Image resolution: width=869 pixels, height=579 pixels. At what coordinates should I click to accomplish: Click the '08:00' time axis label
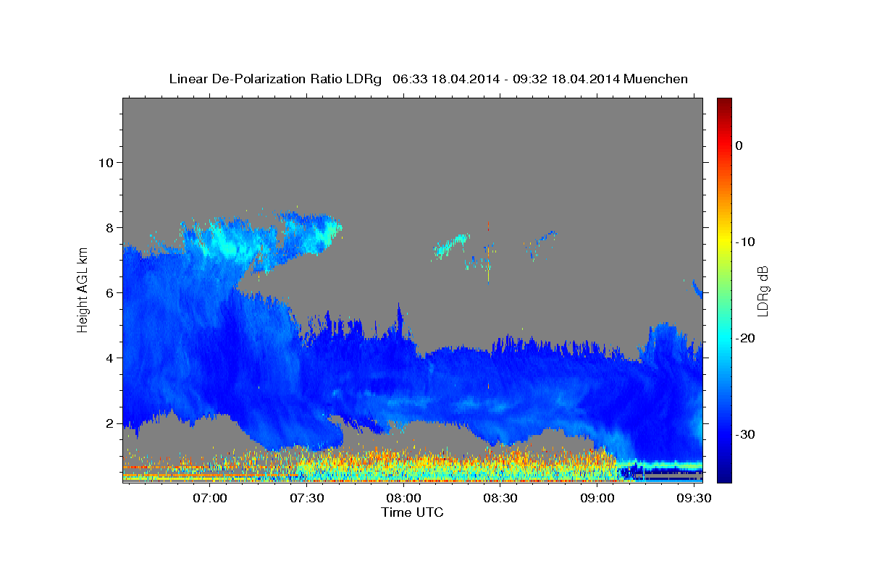click(x=403, y=499)
